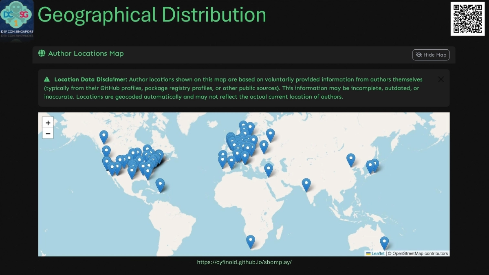The height and width of the screenshot is (275, 489).
Task: Hide the map using the Hide Map toggle
Action: coord(431,55)
